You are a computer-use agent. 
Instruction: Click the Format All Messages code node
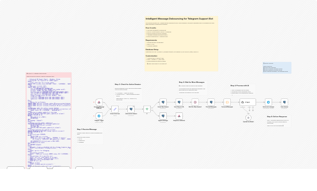tap(227, 102)
